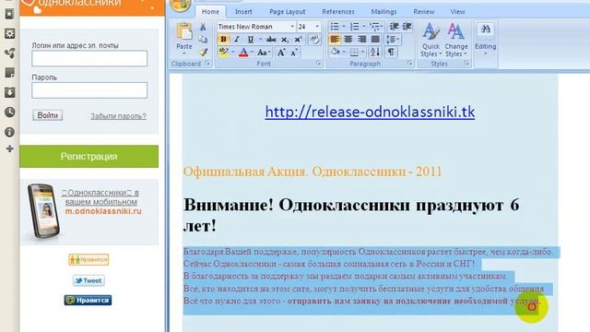This screenshot has height=332, width=590.
Task: Open the font name dropdown arrow
Action: [292, 27]
